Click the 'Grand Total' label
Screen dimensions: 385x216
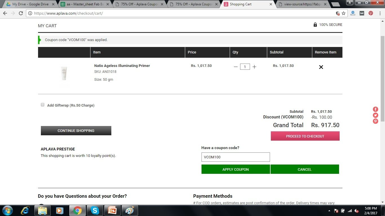288,125
